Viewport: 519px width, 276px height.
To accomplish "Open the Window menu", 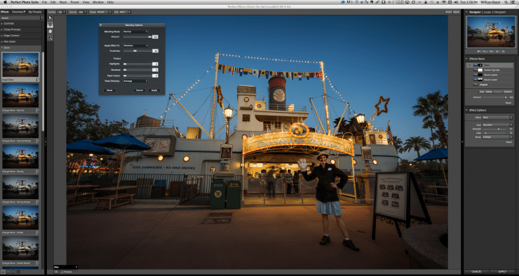I will [x=98, y=2].
